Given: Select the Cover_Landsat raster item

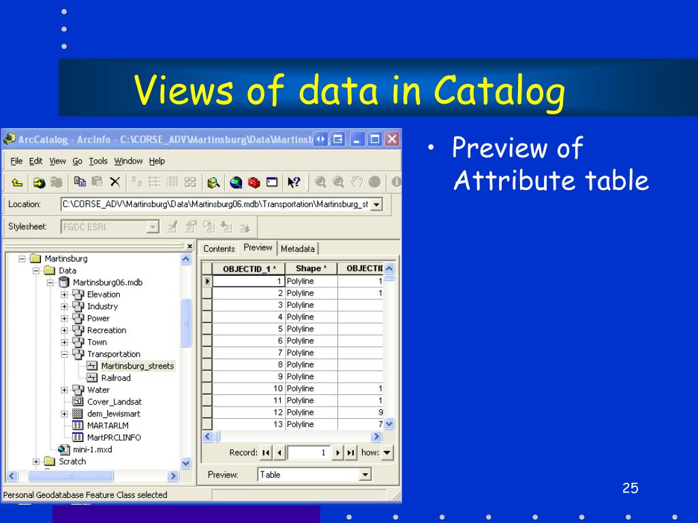Looking at the screenshot, I should point(115,402).
